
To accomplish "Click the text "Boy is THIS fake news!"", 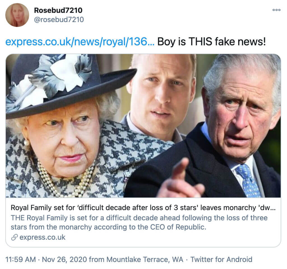I will [x=211, y=42].
